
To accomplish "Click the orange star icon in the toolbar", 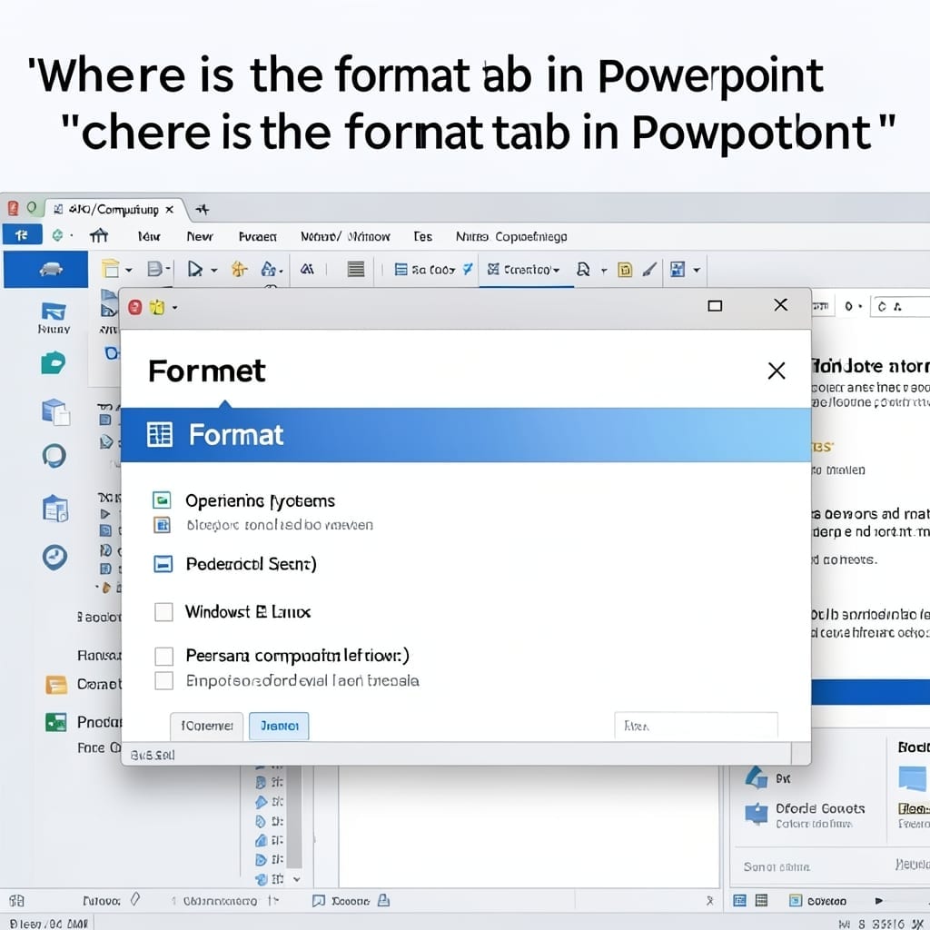I will tap(239, 269).
